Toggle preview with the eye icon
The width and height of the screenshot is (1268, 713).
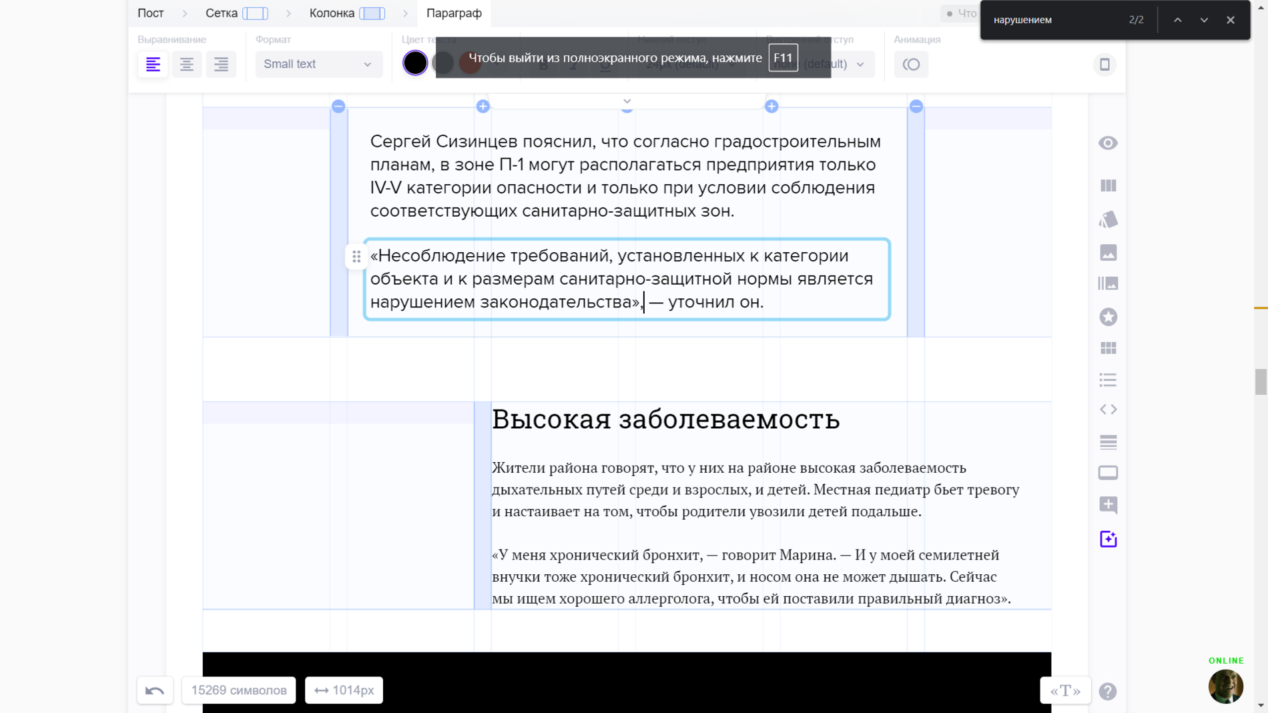pyautogui.click(x=1108, y=143)
